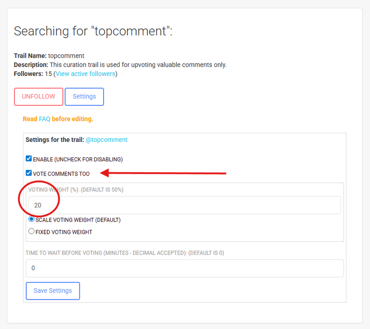Click the FIXED VOTING WEIGHT label text
The height and width of the screenshot is (329, 370).
[x=64, y=232]
